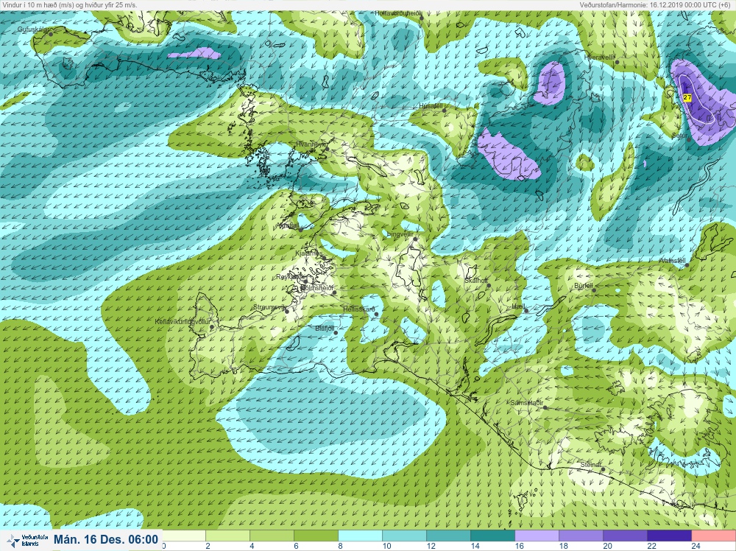Image resolution: width=736 pixels, height=551 pixels.
Task: Click the yellow 27 gust marker
Action: pyautogui.click(x=687, y=98)
